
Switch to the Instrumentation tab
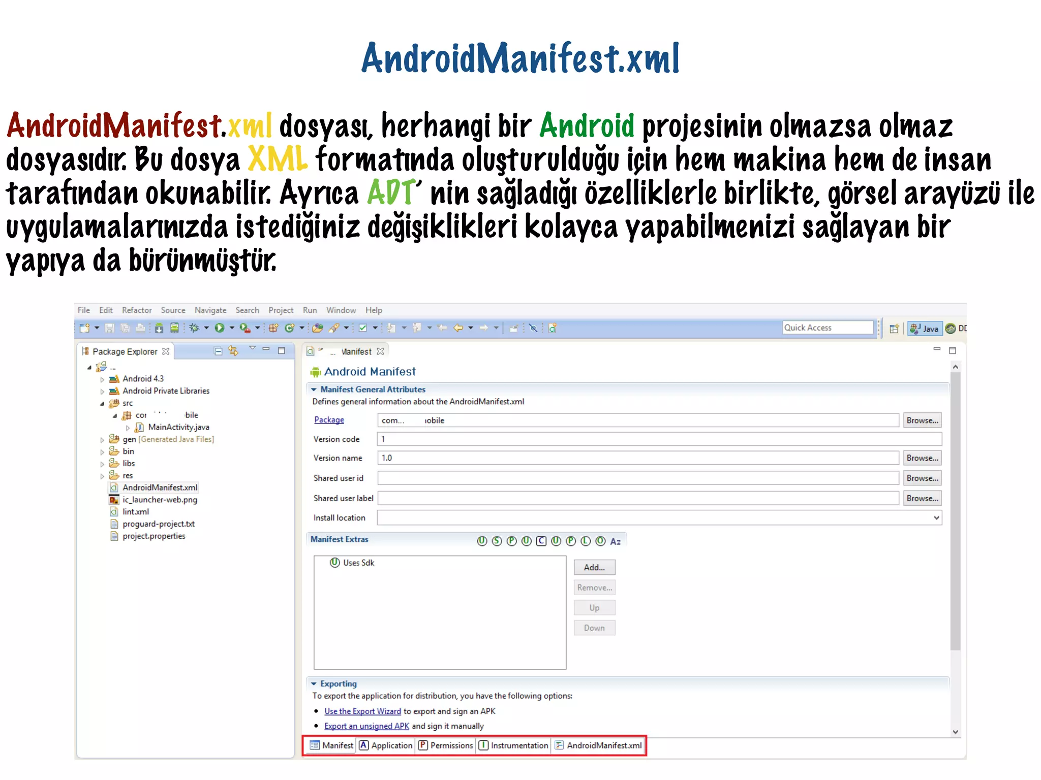pos(513,745)
